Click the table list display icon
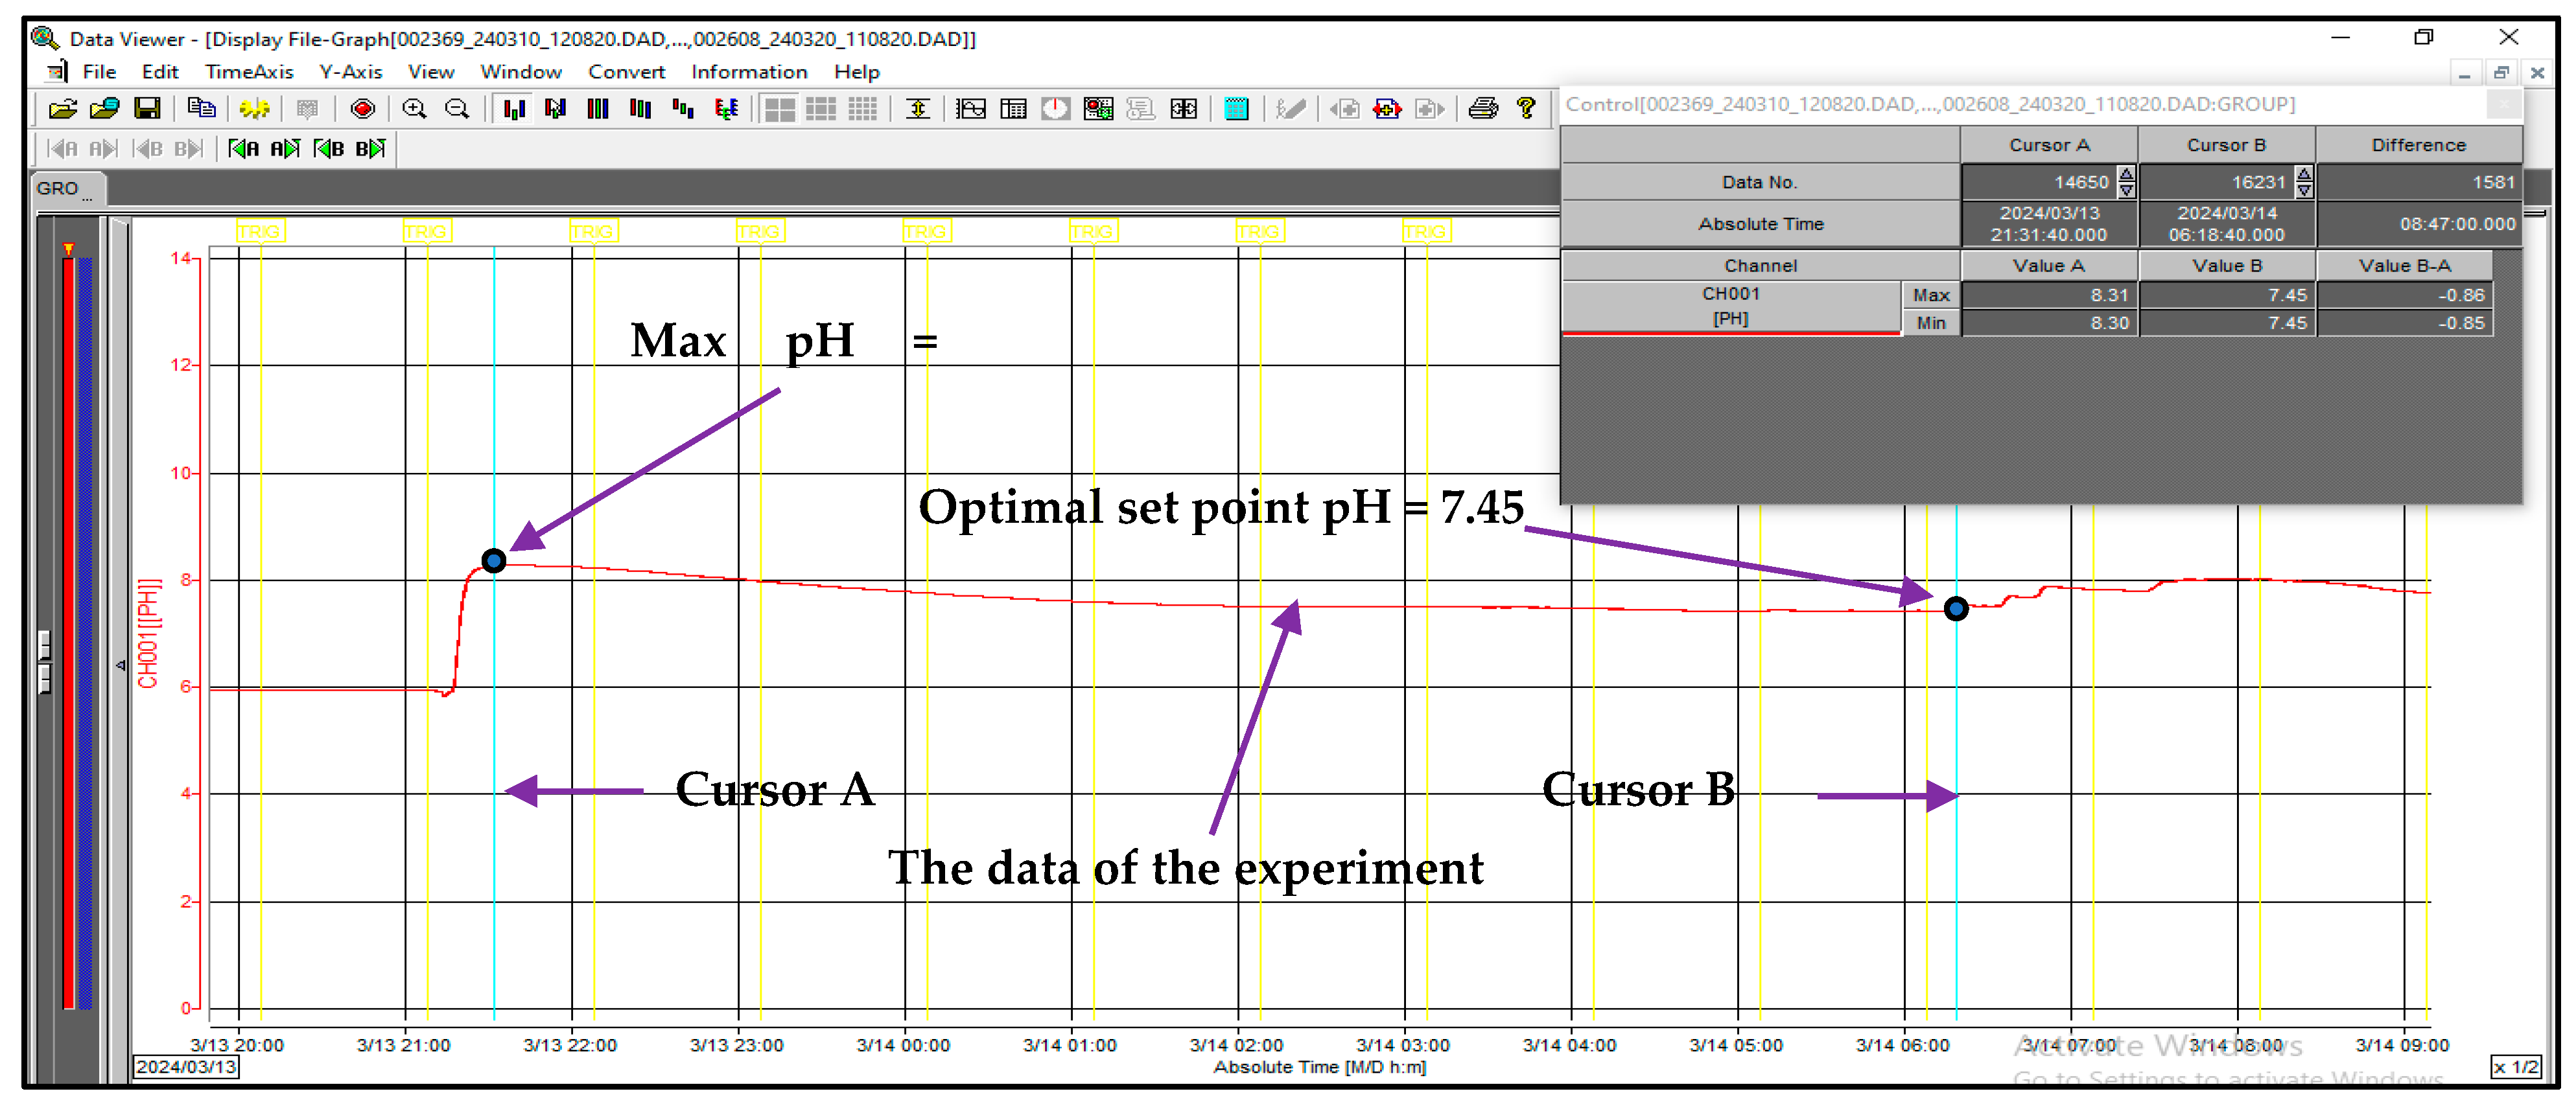2576x1111 pixels. [1013, 108]
